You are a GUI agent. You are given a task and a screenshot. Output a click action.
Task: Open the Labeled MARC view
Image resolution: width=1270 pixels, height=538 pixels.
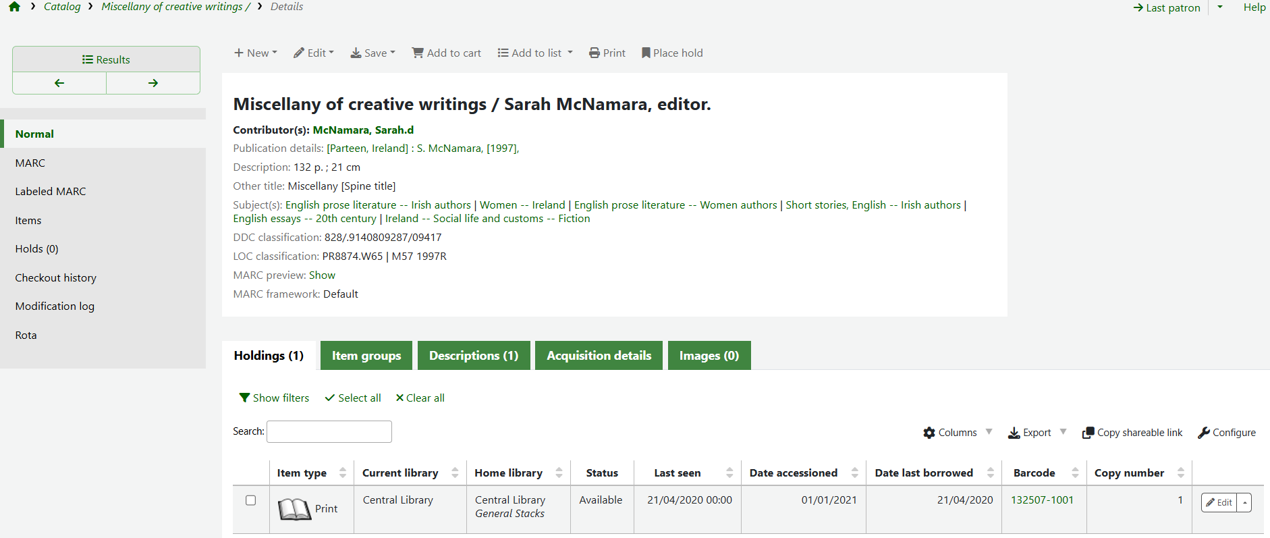pyautogui.click(x=51, y=192)
